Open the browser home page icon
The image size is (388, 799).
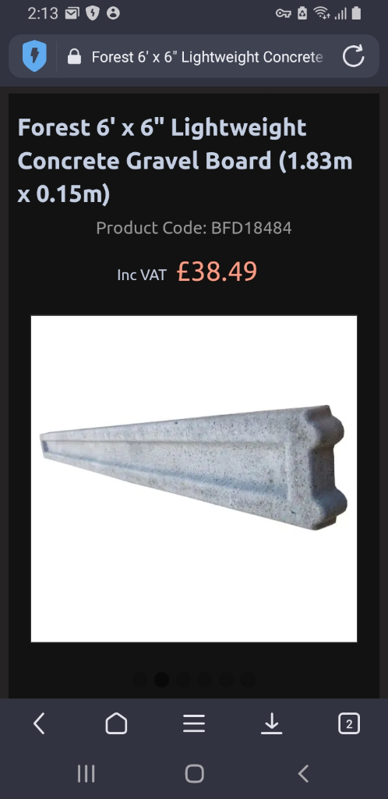[x=116, y=723]
